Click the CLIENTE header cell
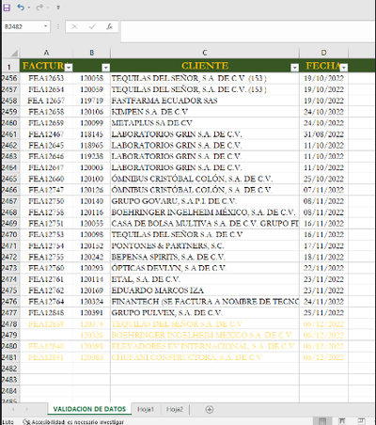376x425 pixels. click(x=205, y=66)
